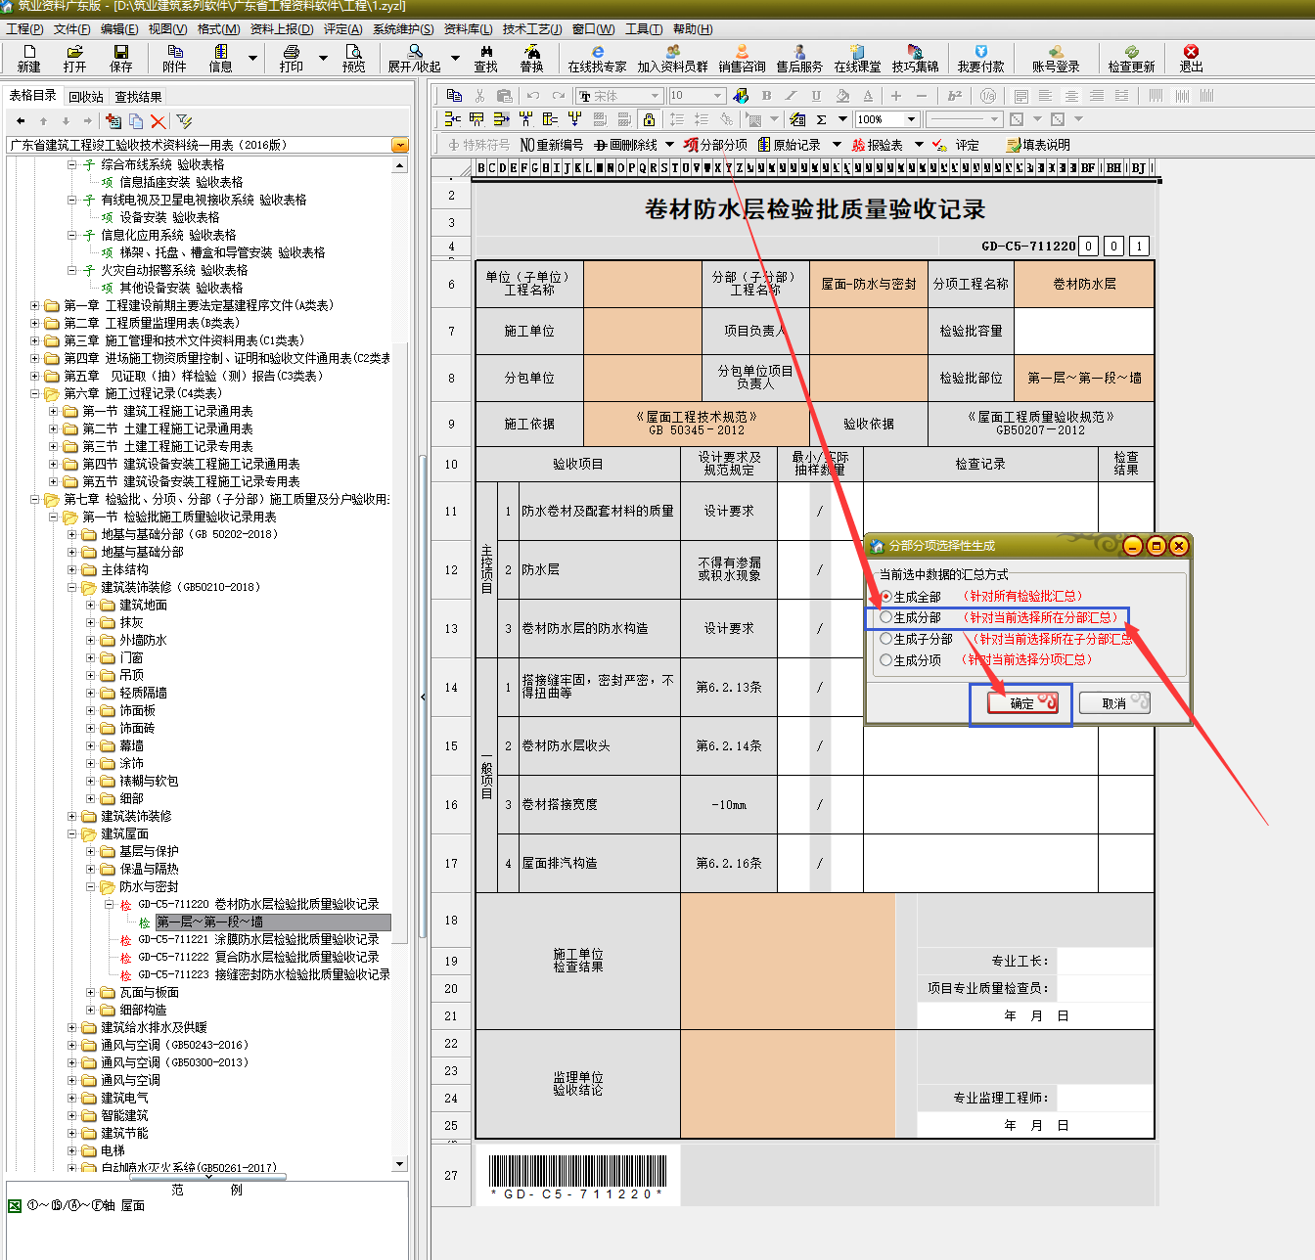1315x1260 pixels.
Task: Click the 我要付款 payment icon
Action: point(981,59)
